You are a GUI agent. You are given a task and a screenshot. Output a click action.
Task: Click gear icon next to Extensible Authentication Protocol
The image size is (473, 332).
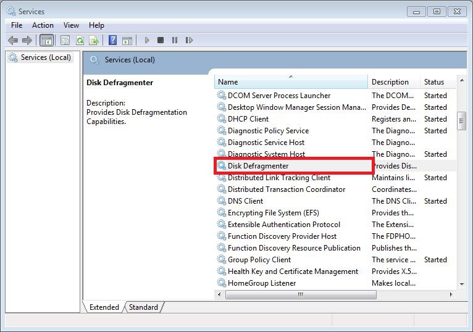(222, 225)
